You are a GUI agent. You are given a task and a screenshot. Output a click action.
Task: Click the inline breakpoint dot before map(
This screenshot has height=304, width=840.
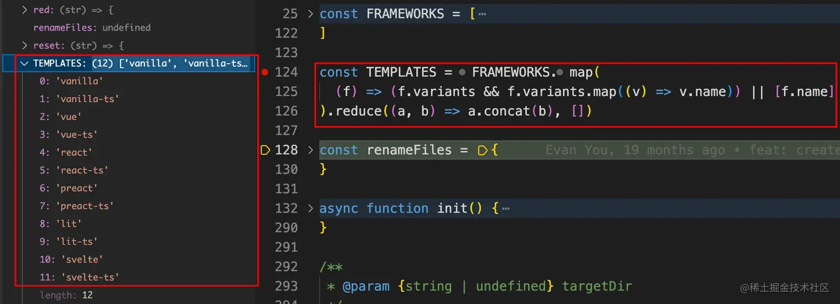(x=559, y=73)
